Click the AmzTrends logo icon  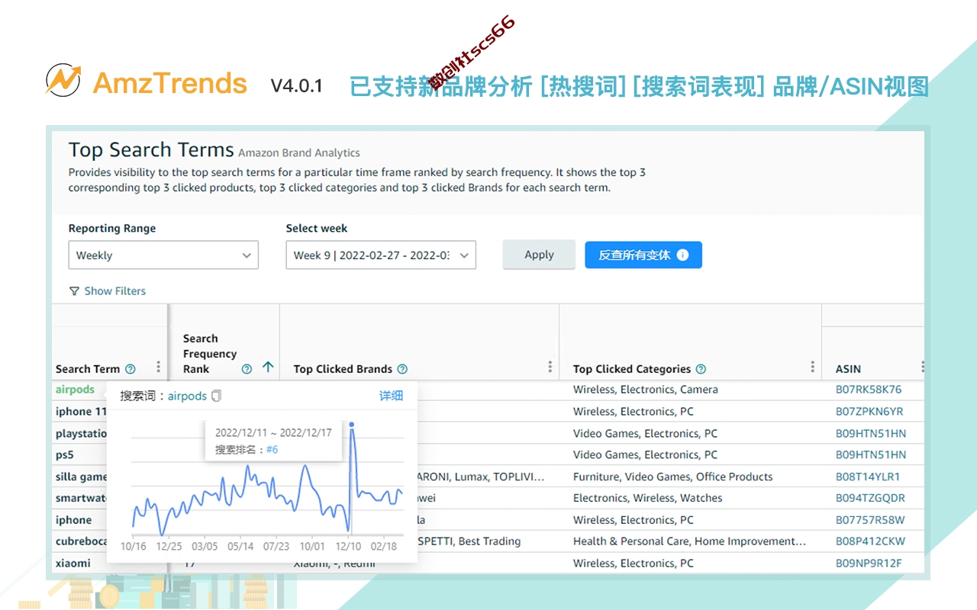tap(63, 79)
